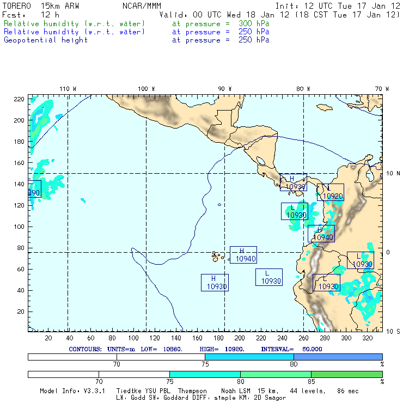Click the turquoise 75–80% segment in the lower color bar

pos(205,374)
